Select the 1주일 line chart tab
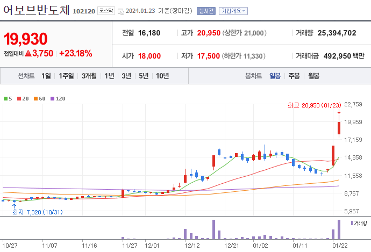 (66, 76)
